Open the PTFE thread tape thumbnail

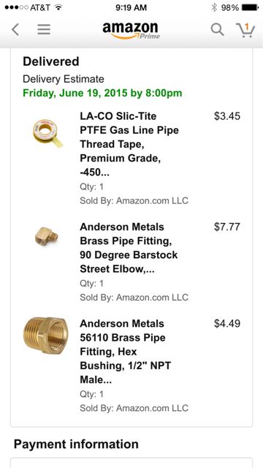[47, 133]
